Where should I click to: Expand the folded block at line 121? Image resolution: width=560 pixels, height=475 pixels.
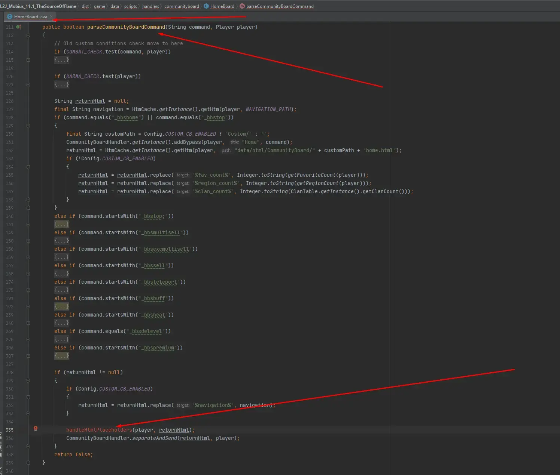coord(28,84)
